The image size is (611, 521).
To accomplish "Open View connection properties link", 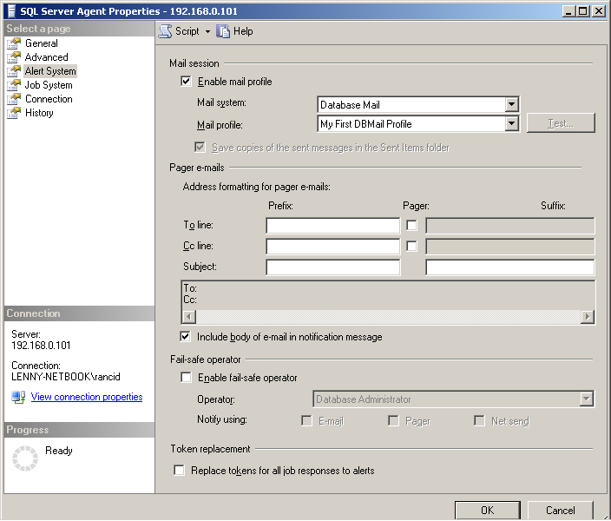I will pyautogui.click(x=87, y=397).
